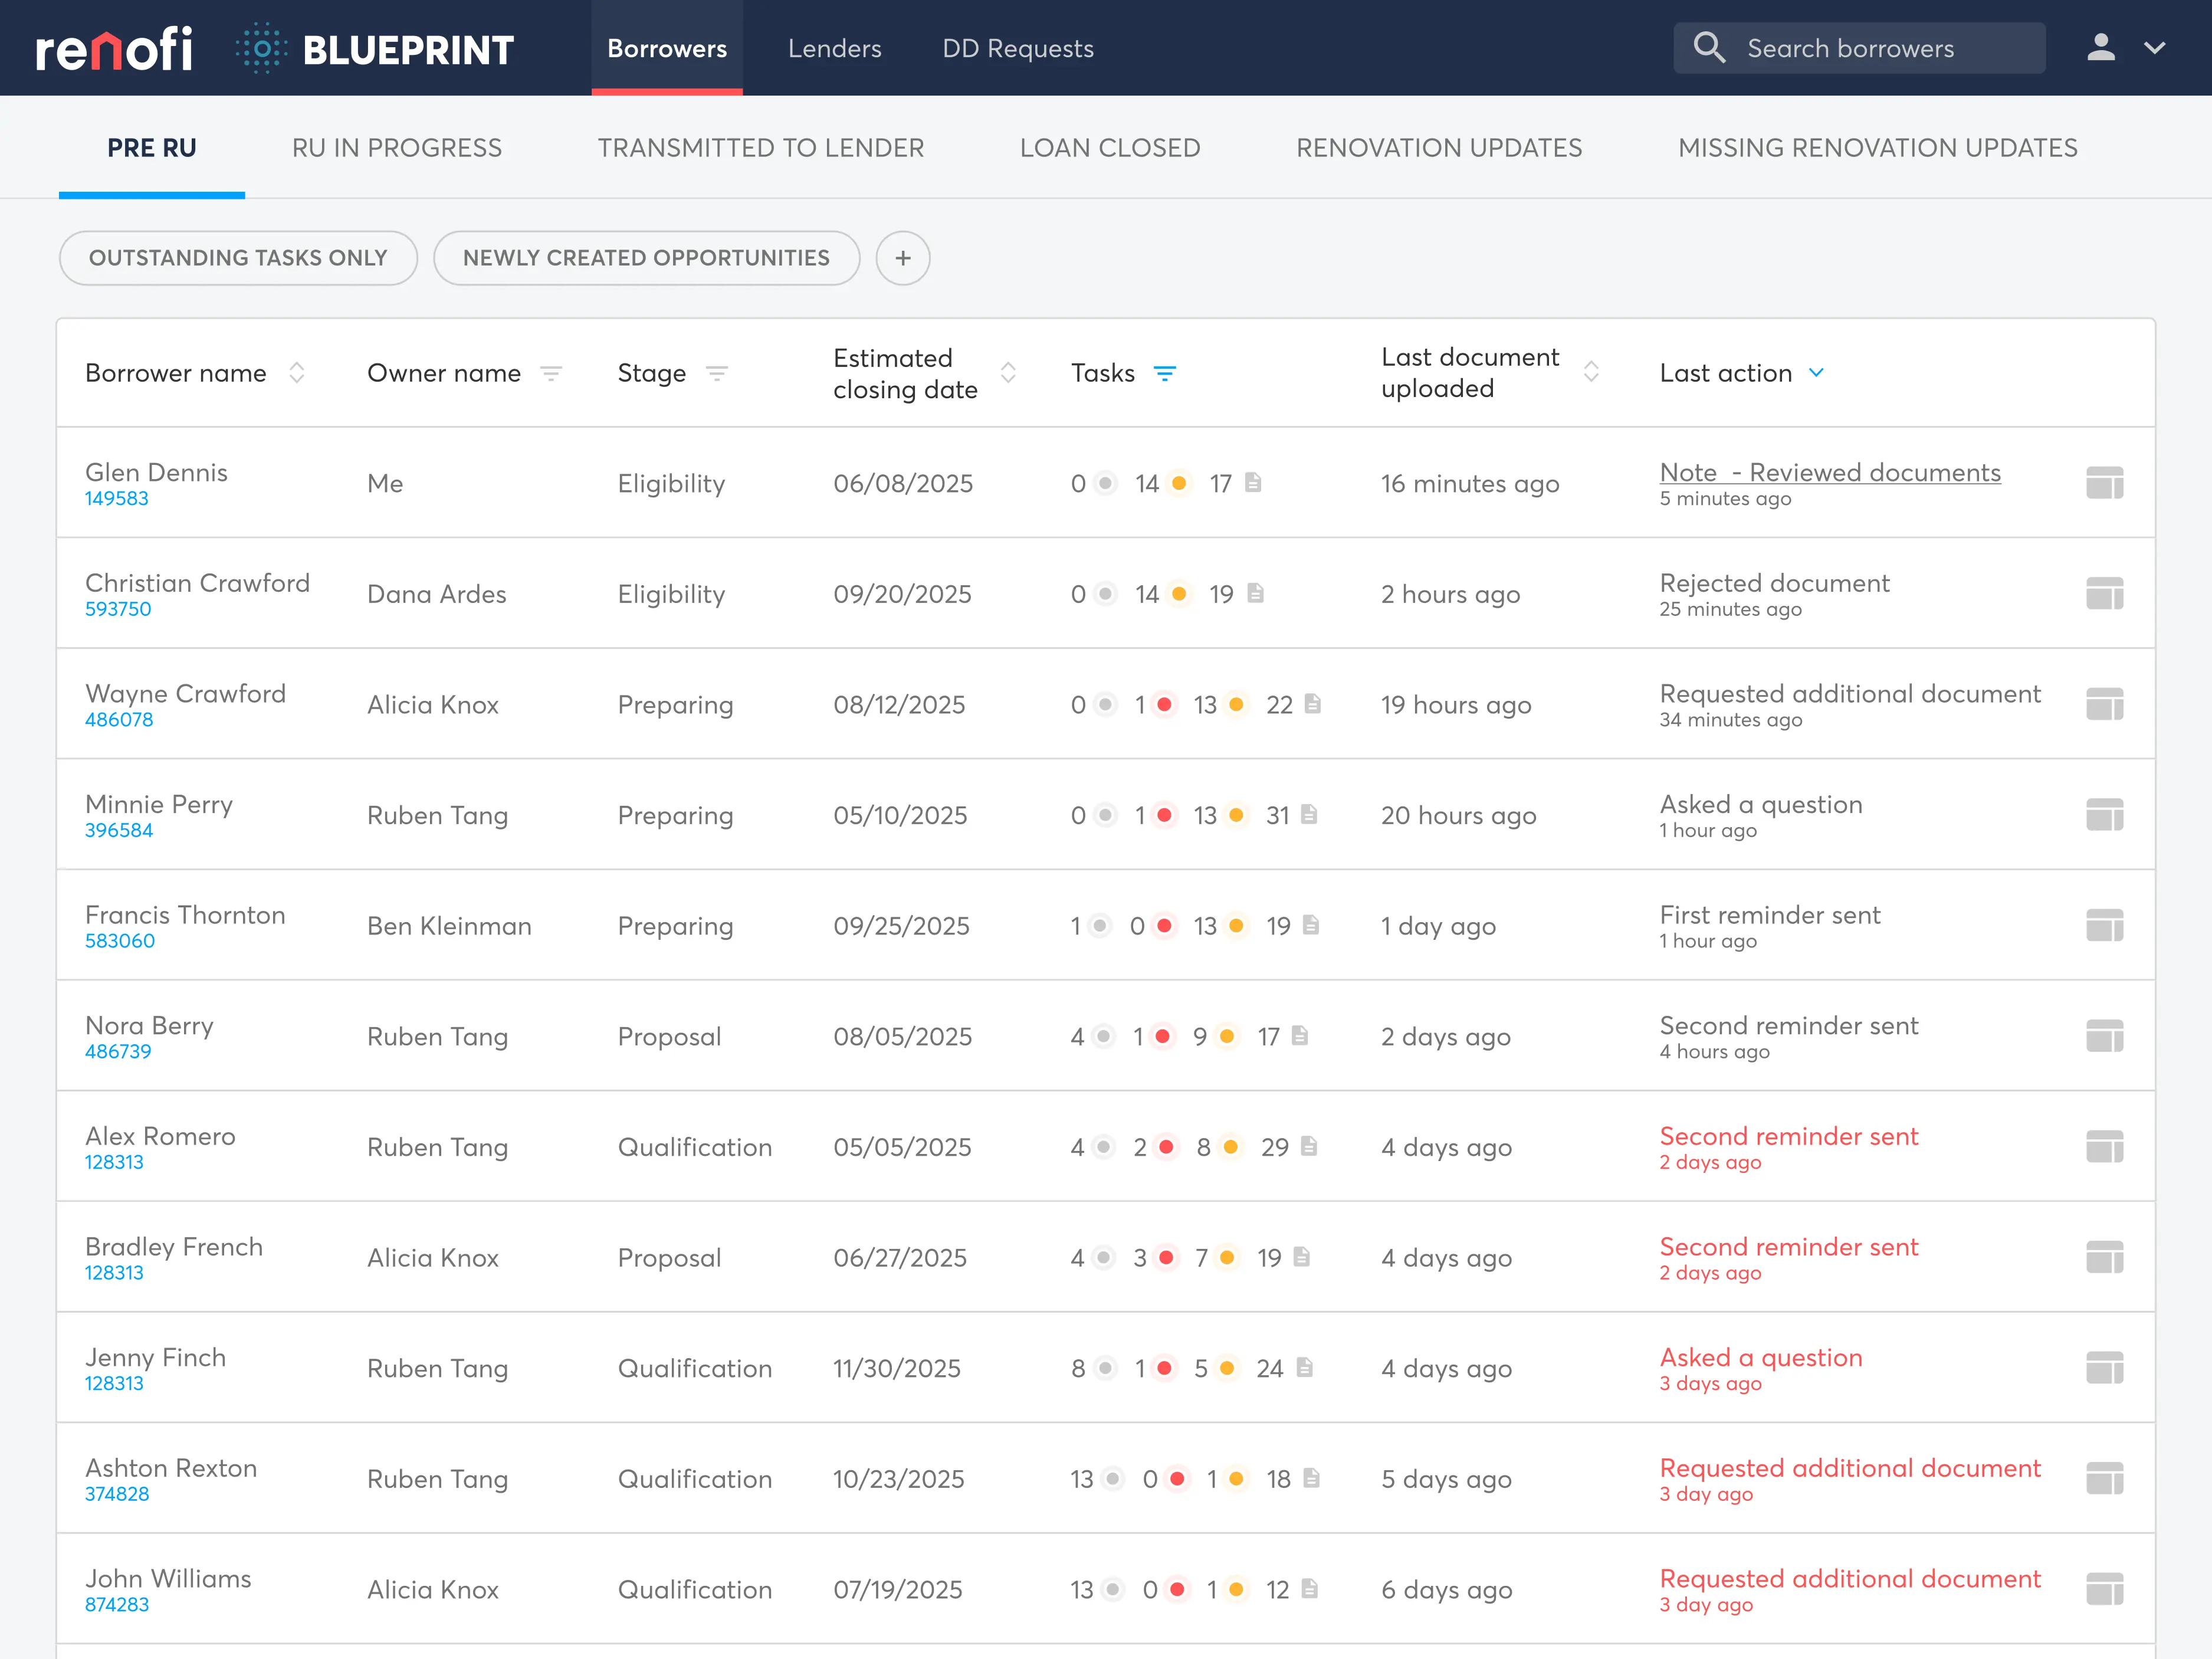Viewport: 2212px width, 1659px height.
Task: Expand the account menu chevron
Action: [2155, 47]
